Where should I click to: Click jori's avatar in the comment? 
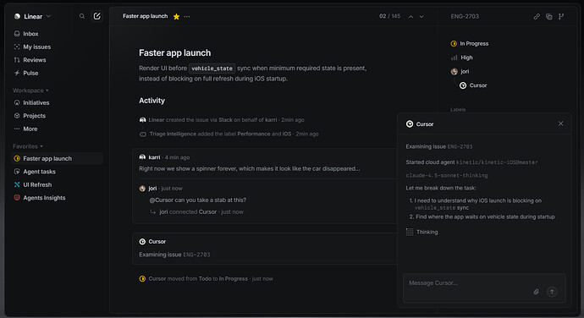click(x=142, y=189)
